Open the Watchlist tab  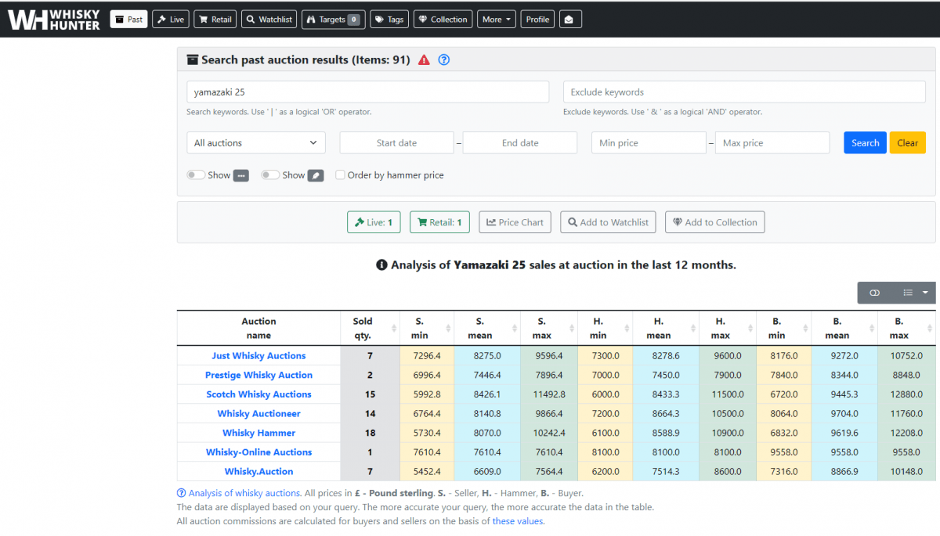pyautogui.click(x=269, y=20)
